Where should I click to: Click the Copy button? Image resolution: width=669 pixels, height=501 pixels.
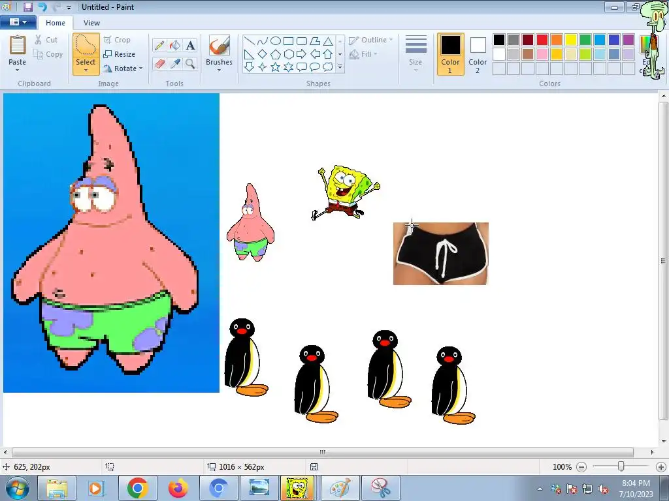48,54
